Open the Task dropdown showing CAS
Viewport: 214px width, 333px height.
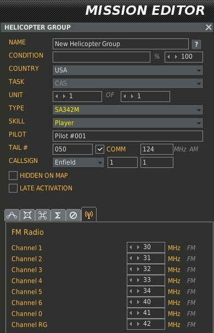[128, 83]
